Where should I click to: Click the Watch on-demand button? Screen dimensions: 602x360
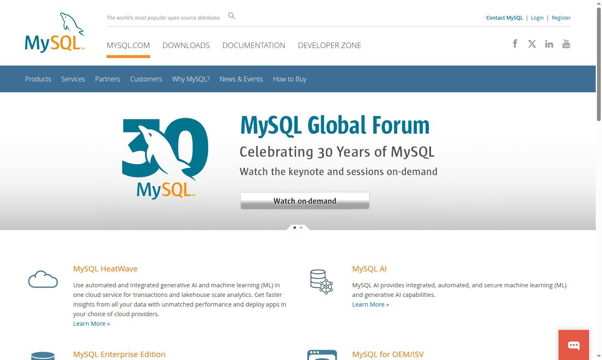[304, 201]
